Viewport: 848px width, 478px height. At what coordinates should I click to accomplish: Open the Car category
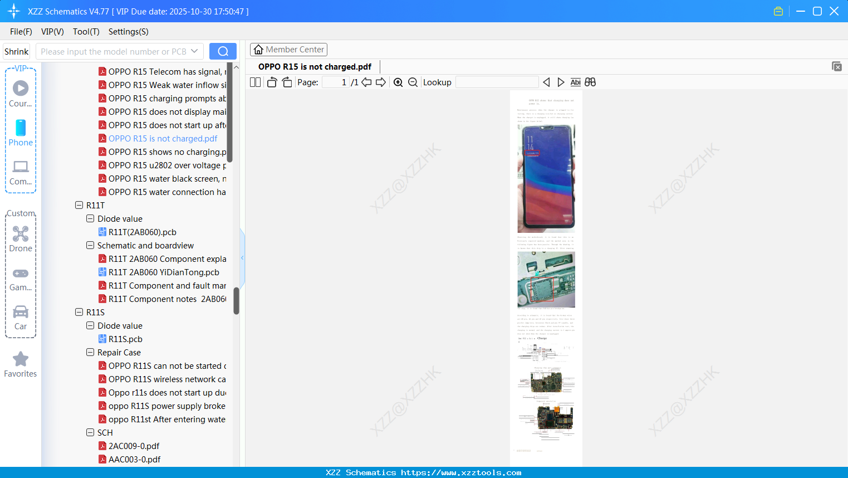coord(21,317)
